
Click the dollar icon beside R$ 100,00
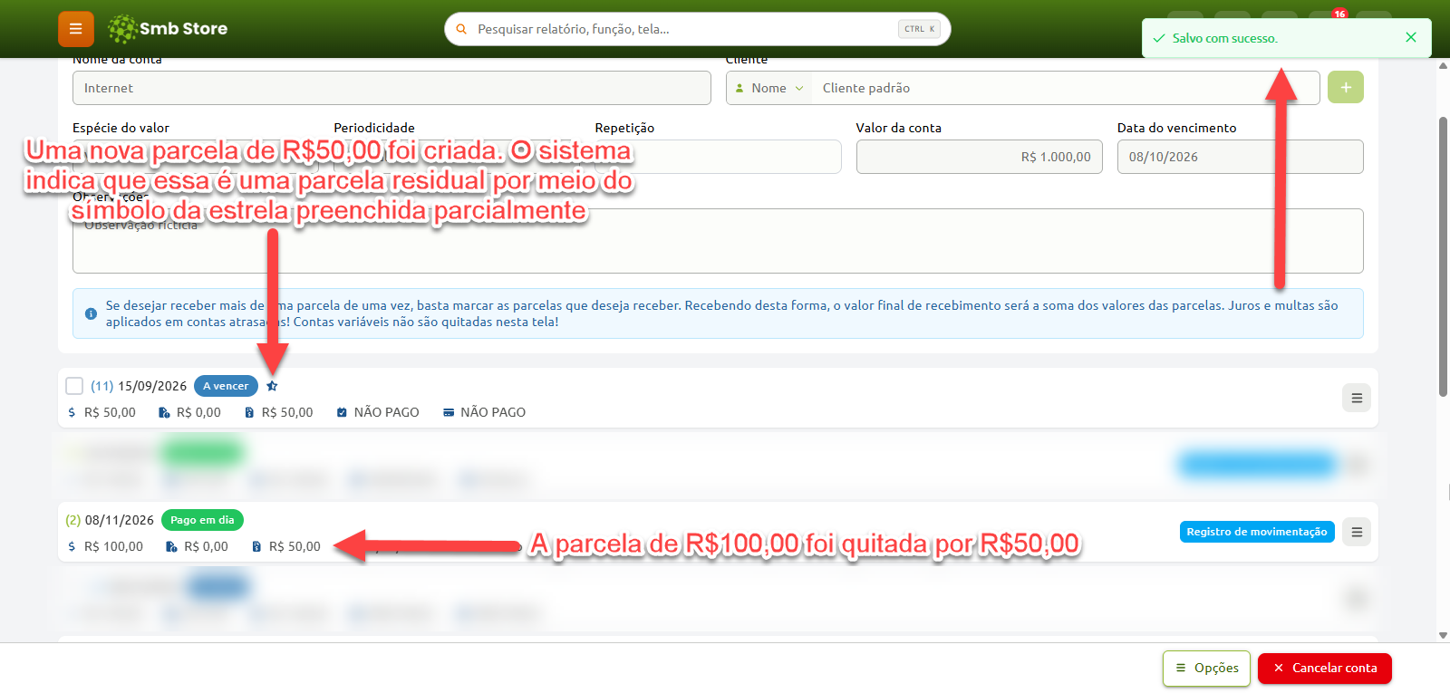(x=72, y=546)
